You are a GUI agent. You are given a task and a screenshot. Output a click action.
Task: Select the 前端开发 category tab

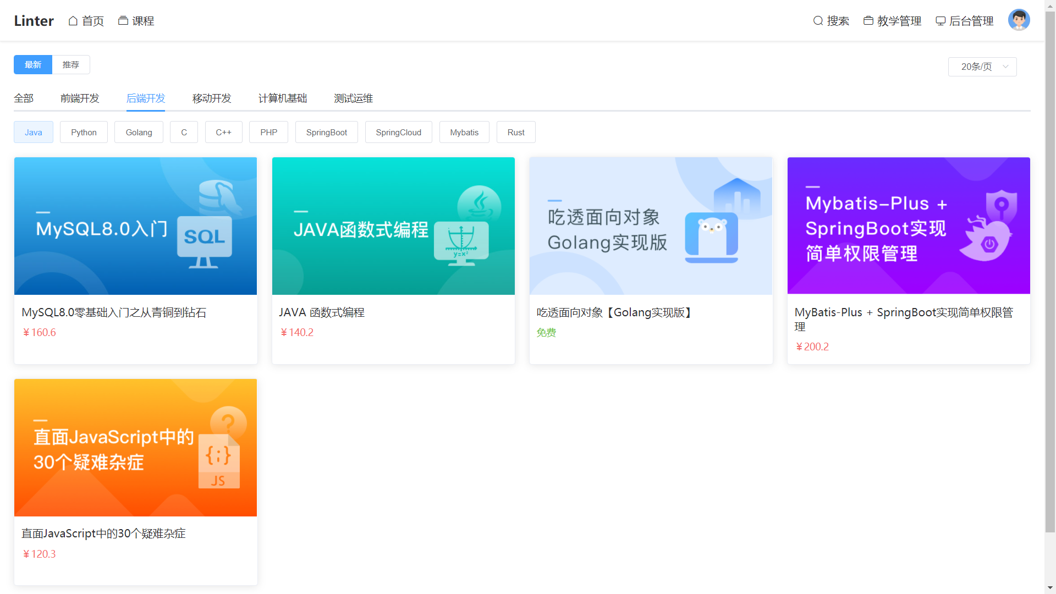[80, 98]
